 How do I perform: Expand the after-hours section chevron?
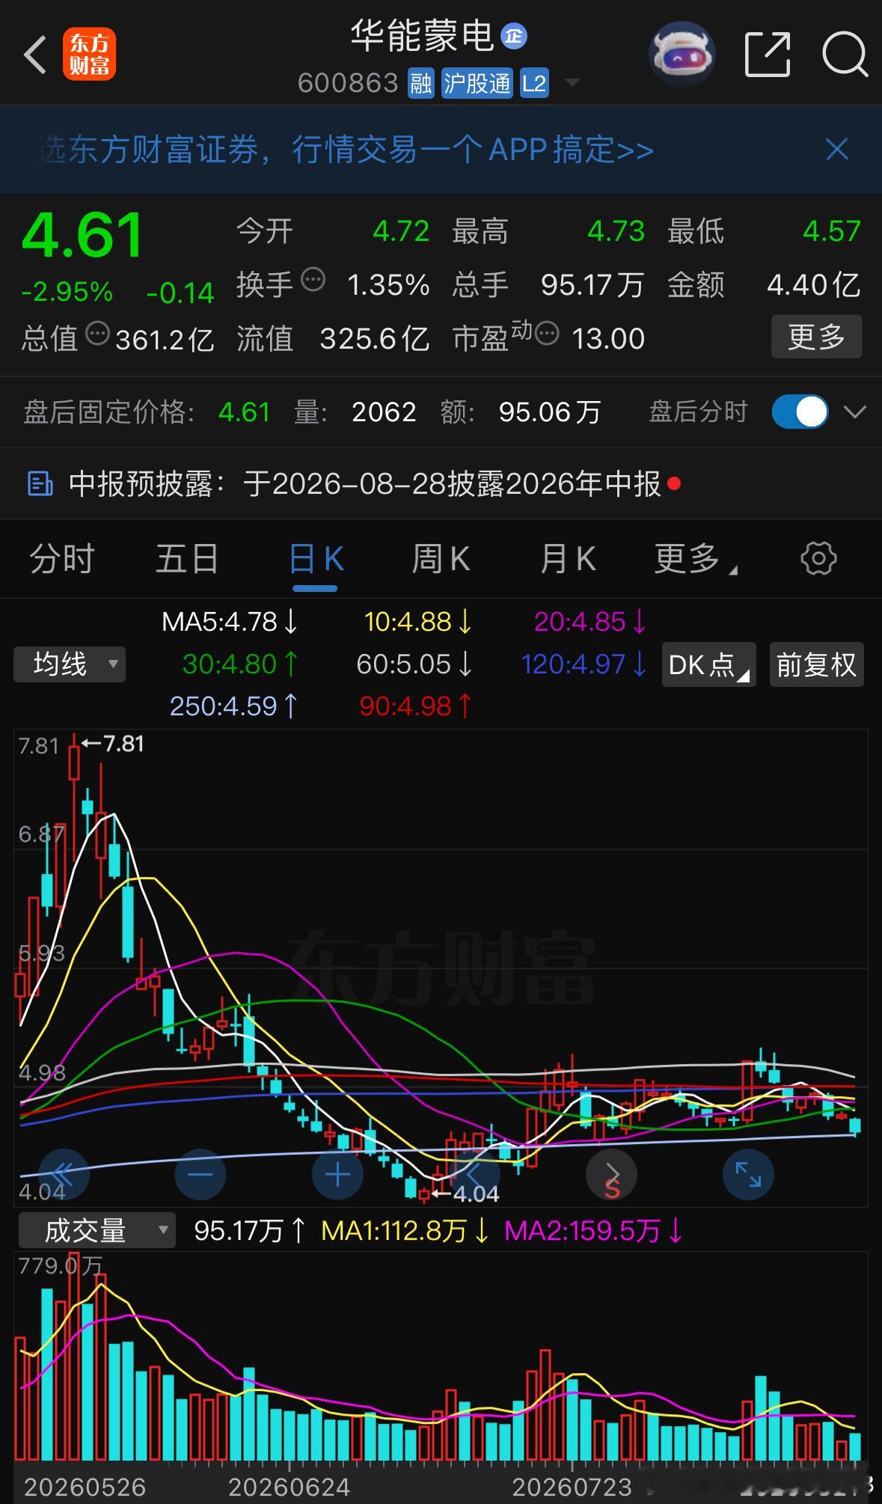coord(855,412)
